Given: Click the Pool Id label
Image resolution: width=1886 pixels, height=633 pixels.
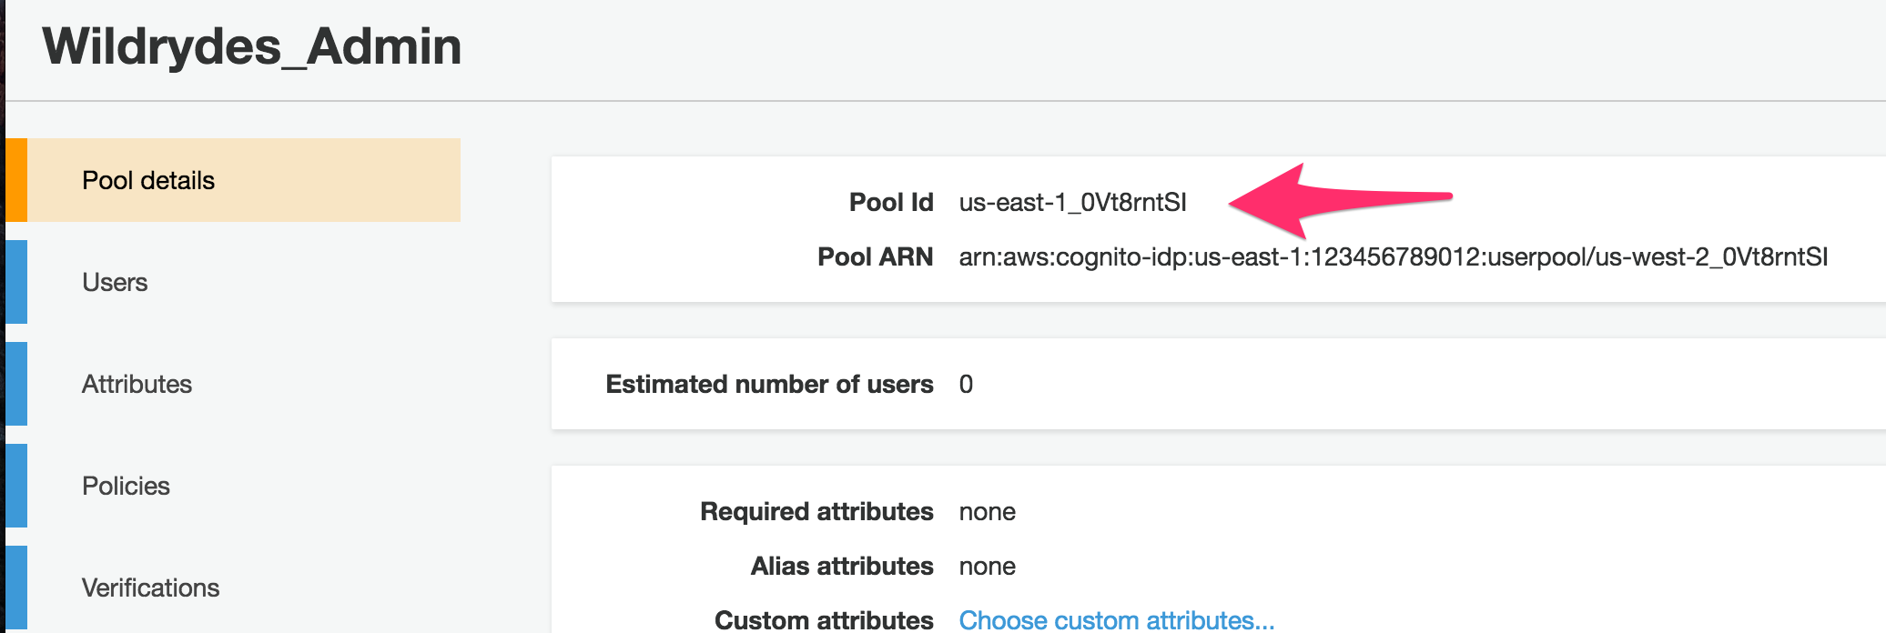Looking at the screenshot, I should coord(891,202).
